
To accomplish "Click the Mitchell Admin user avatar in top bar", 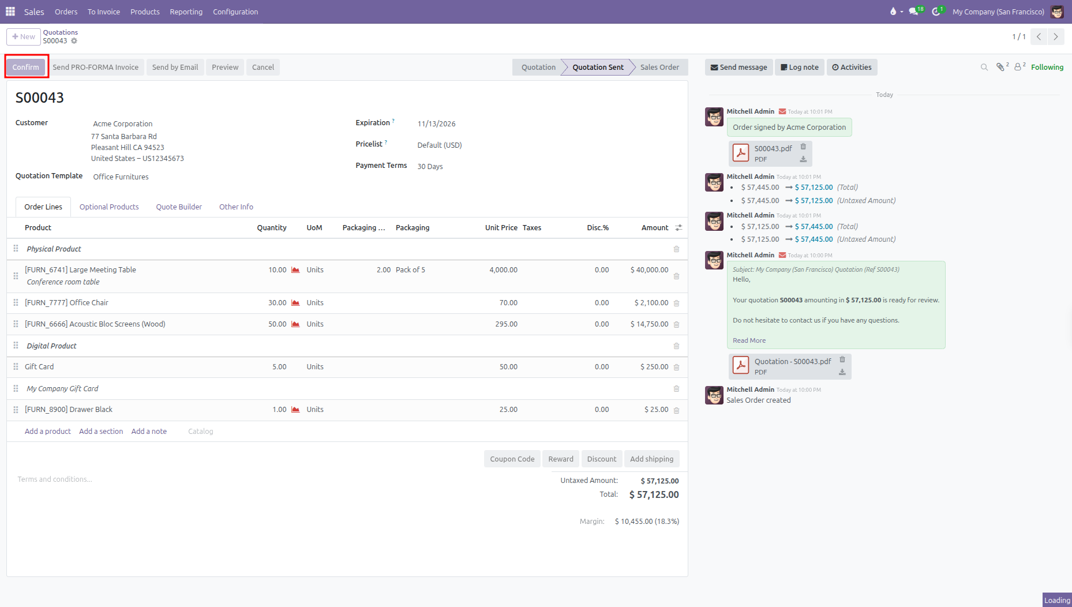I will point(1057,12).
